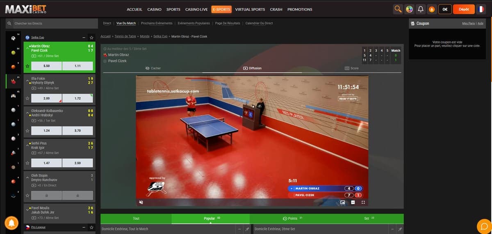Screen dimensions: 492x234
Task: Favorite the Setka Cup league with star
Action: point(91,37)
